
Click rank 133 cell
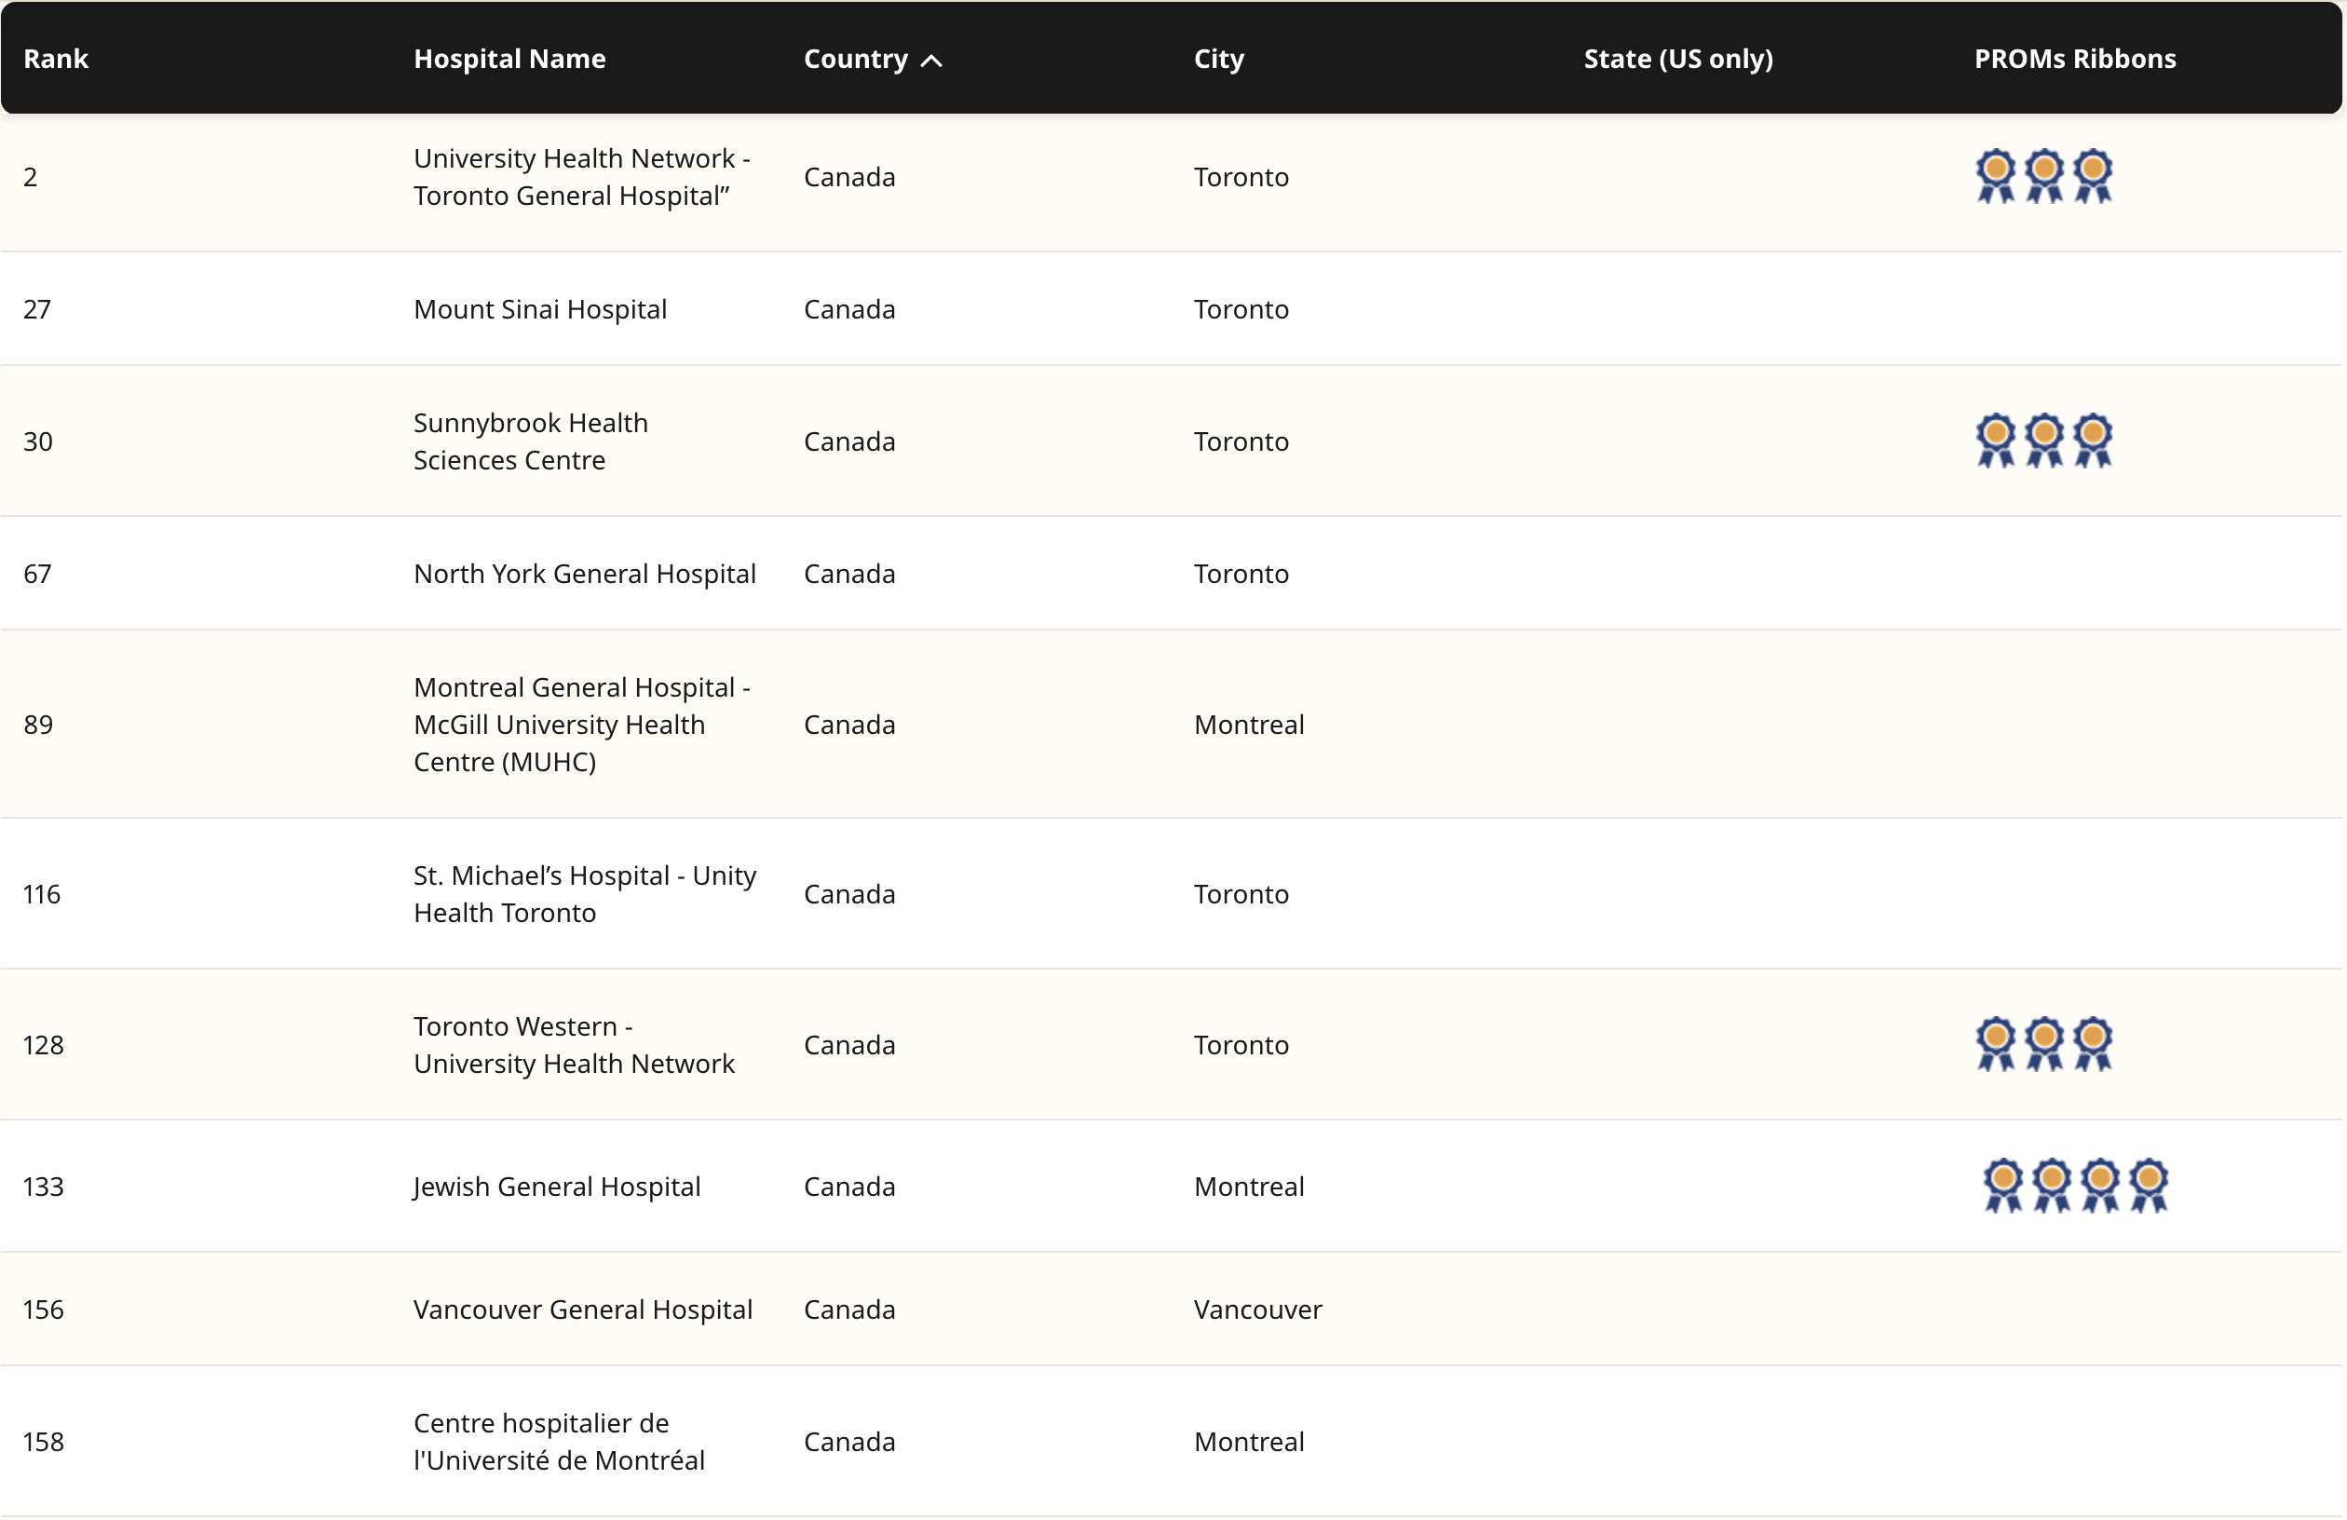click(44, 1186)
